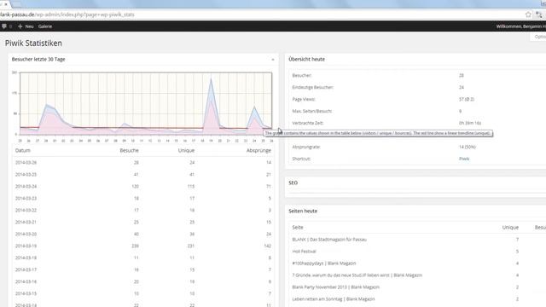This screenshot has width=546, height=307.
Task: Click the 'Blank Party November 2013' row
Action: coord(335,287)
